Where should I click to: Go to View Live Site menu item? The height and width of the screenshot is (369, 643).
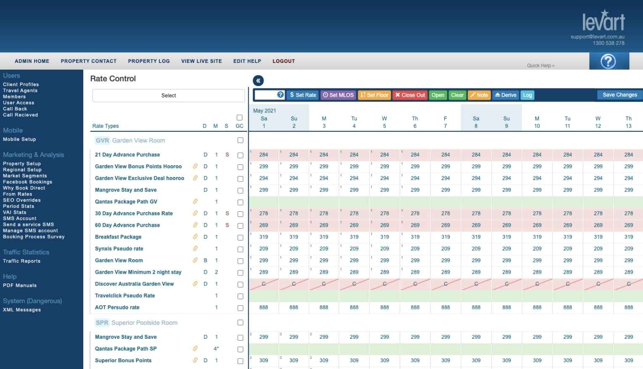[201, 61]
